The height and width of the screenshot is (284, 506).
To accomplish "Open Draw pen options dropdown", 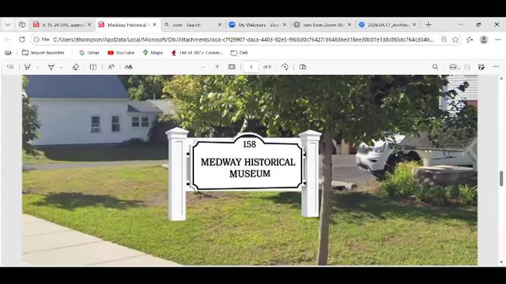I will point(61,67).
